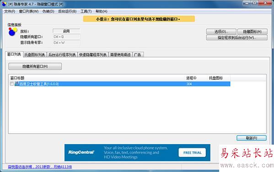Click the yellow 小提示 tip banner
This screenshot has height=172, width=274.
tap(139, 19)
